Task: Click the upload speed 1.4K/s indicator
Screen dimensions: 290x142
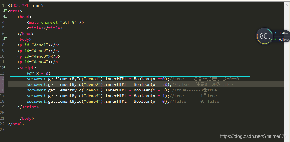Action: click(x=282, y=34)
